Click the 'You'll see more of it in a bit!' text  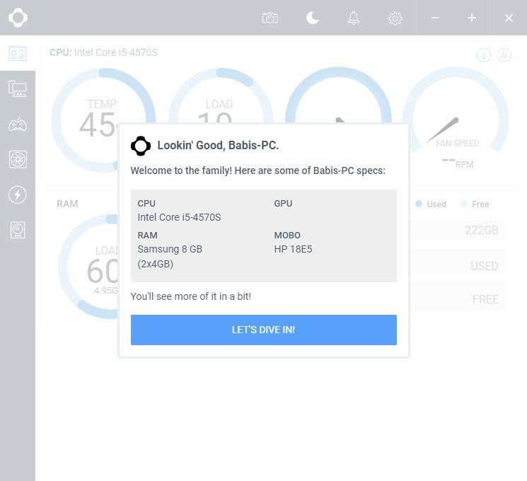[190, 296]
